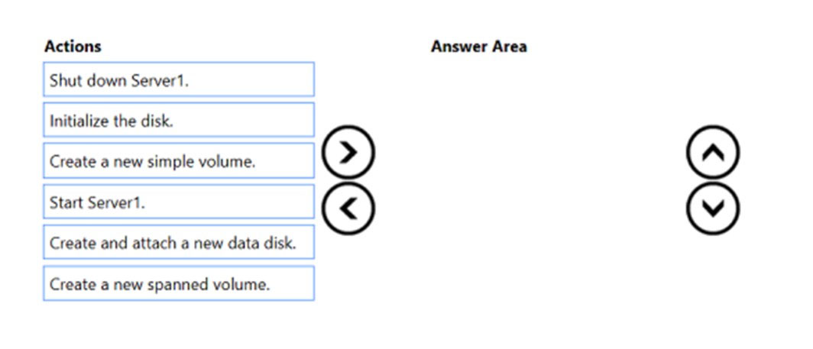813x349 pixels.
Task: Select the "Initialize the disk." action
Action: pos(178,120)
